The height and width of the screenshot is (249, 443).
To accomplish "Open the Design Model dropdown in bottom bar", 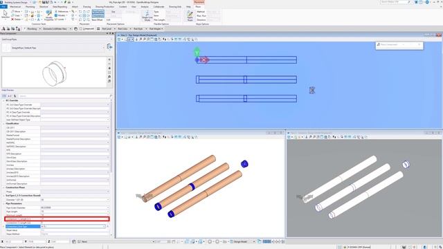I will point(242,241).
